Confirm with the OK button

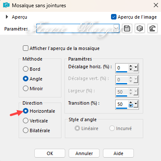[x=50, y=153]
